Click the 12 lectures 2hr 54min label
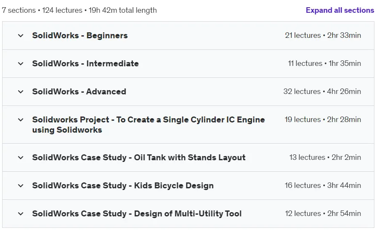 (x=323, y=213)
